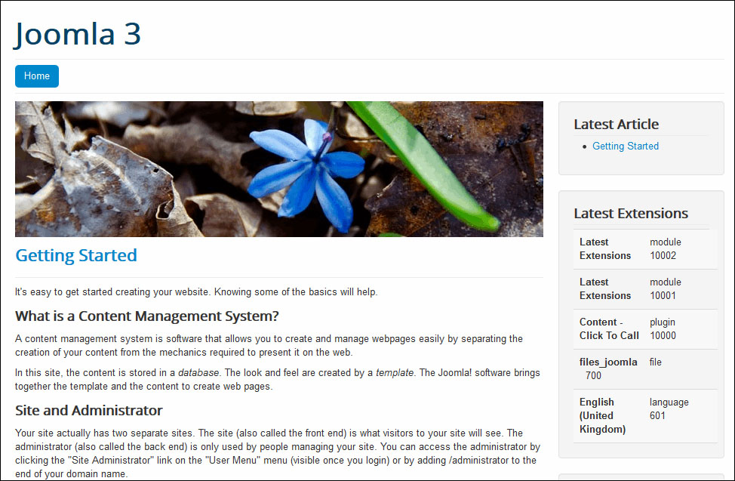
Task: Click the Latest Extensions module heading
Action: tap(631, 214)
